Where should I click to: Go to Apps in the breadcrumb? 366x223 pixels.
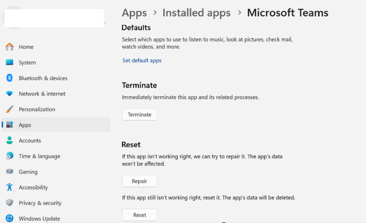click(134, 13)
